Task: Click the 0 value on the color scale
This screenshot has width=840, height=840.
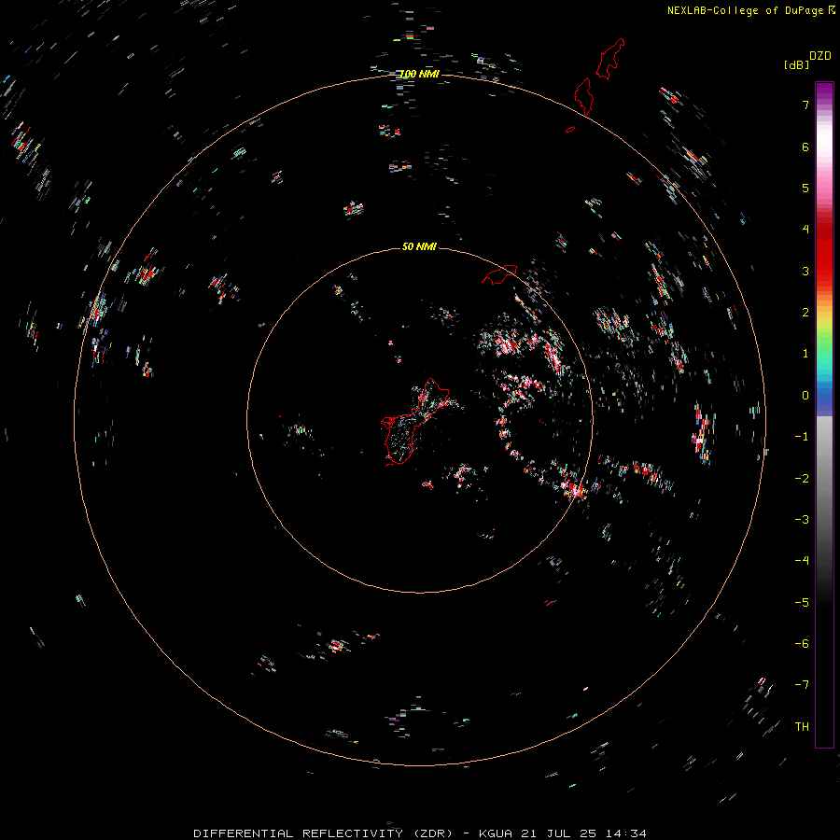Action: pyautogui.click(x=805, y=396)
